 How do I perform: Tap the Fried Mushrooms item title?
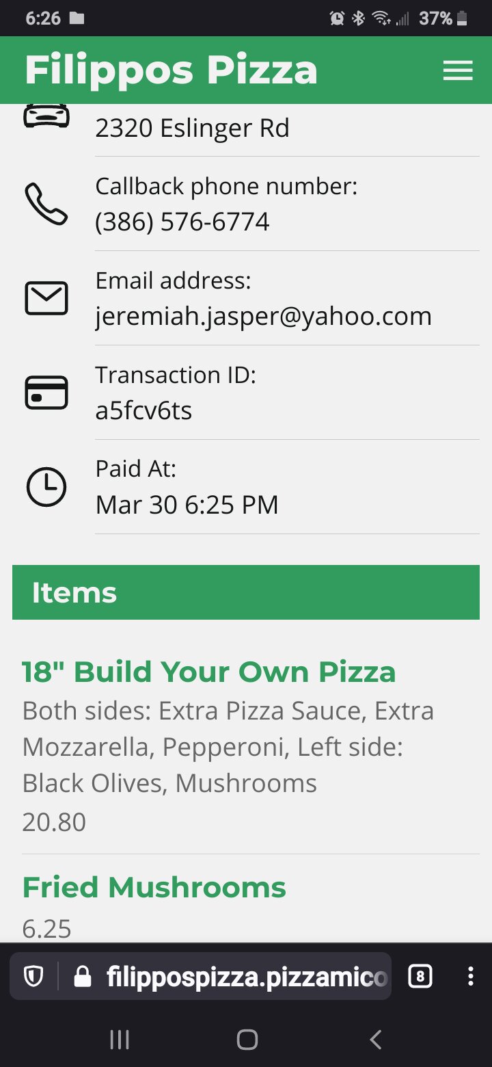154,887
